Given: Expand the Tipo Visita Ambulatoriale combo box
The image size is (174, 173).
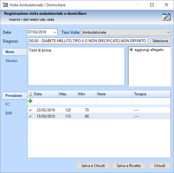Looking at the screenshot, I should (x=126, y=32).
